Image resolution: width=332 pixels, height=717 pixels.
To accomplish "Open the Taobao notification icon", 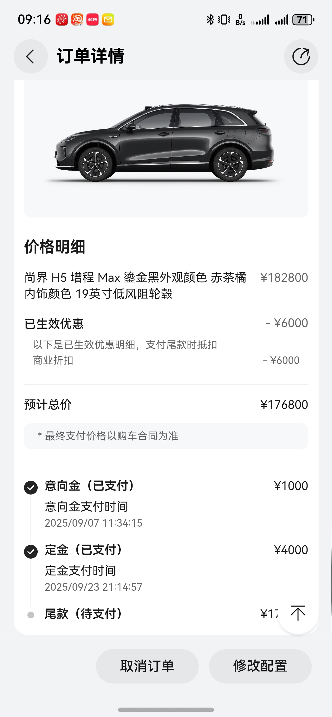I will (77, 20).
